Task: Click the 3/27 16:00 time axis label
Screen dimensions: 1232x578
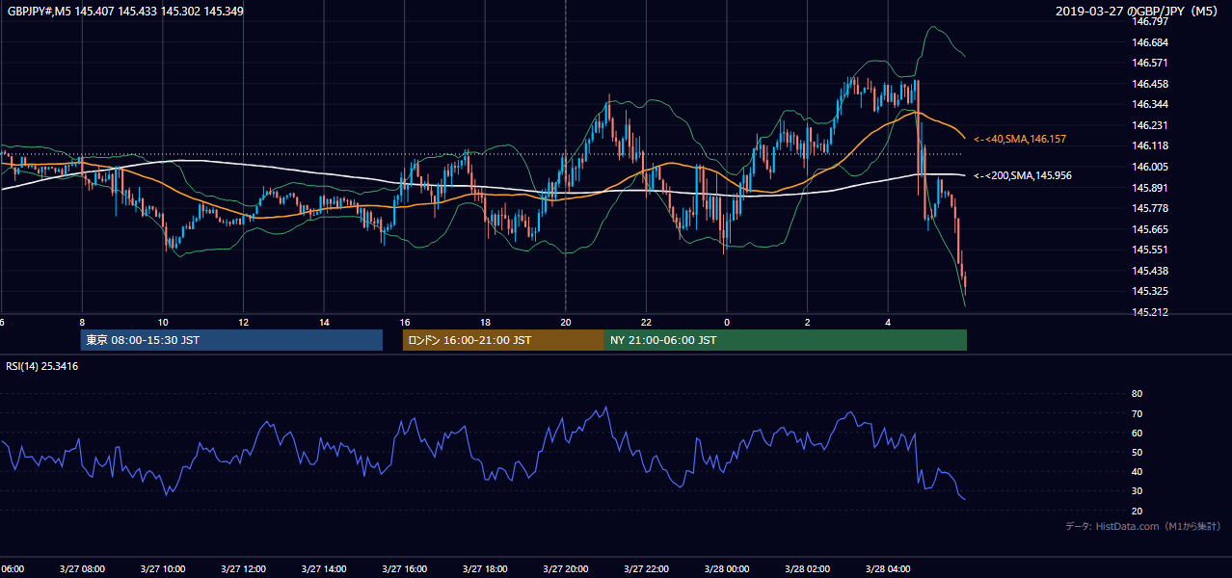Action: pyautogui.click(x=405, y=568)
